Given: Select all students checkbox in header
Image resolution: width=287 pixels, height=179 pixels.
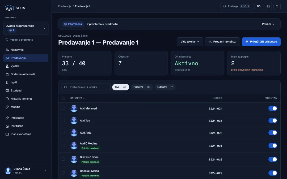Looking at the screenshot, I should point(63,98).
